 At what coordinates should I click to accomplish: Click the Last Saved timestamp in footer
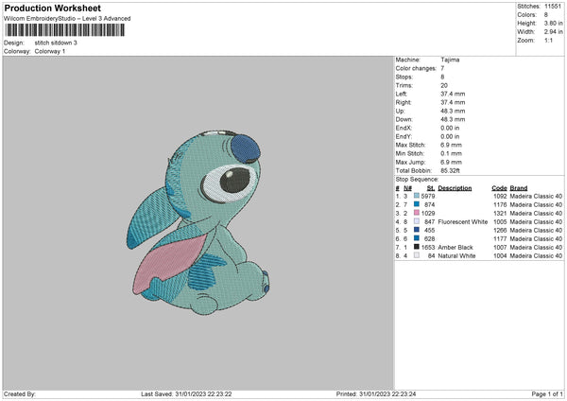pyautogui.click(x=186, y=392)
